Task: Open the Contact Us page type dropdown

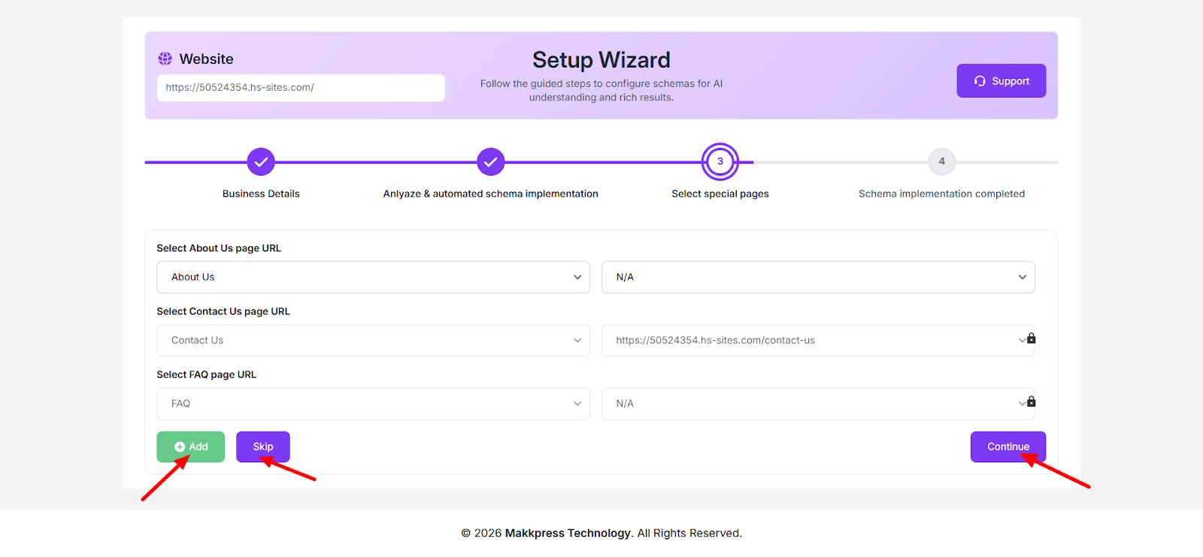Action: point(373,340)
